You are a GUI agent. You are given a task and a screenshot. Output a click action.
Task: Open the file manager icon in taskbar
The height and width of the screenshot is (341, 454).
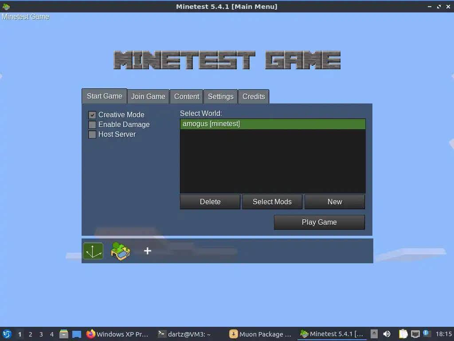coord(64,334)
